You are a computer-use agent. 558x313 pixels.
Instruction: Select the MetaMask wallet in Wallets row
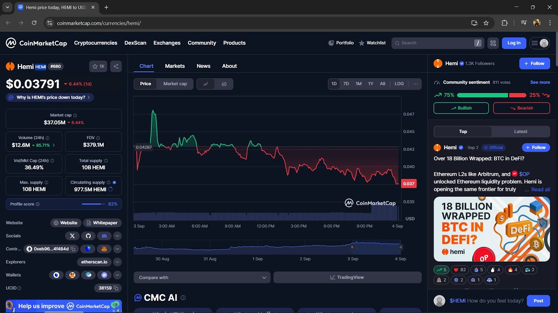click(72, 275)
